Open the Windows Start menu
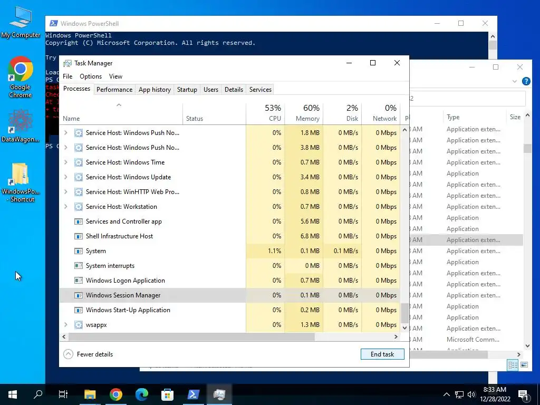Screen dimensions: 540x405 [13, 394]
